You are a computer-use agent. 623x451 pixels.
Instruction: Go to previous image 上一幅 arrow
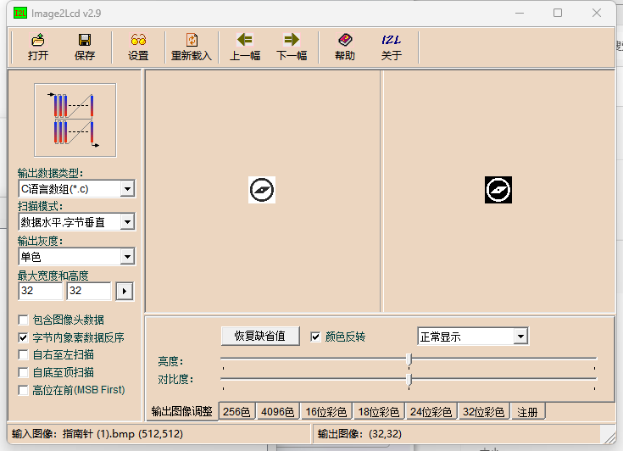(x=245, y=47)
